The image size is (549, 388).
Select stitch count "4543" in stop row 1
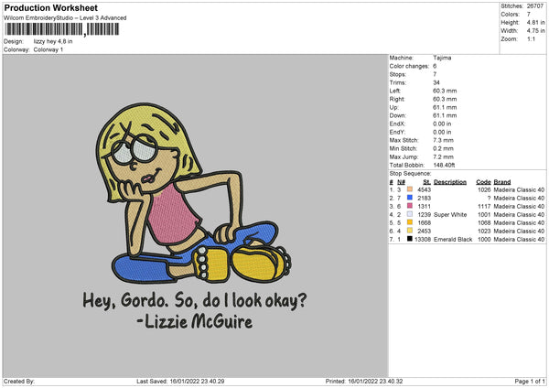click(x=424, y=189)
